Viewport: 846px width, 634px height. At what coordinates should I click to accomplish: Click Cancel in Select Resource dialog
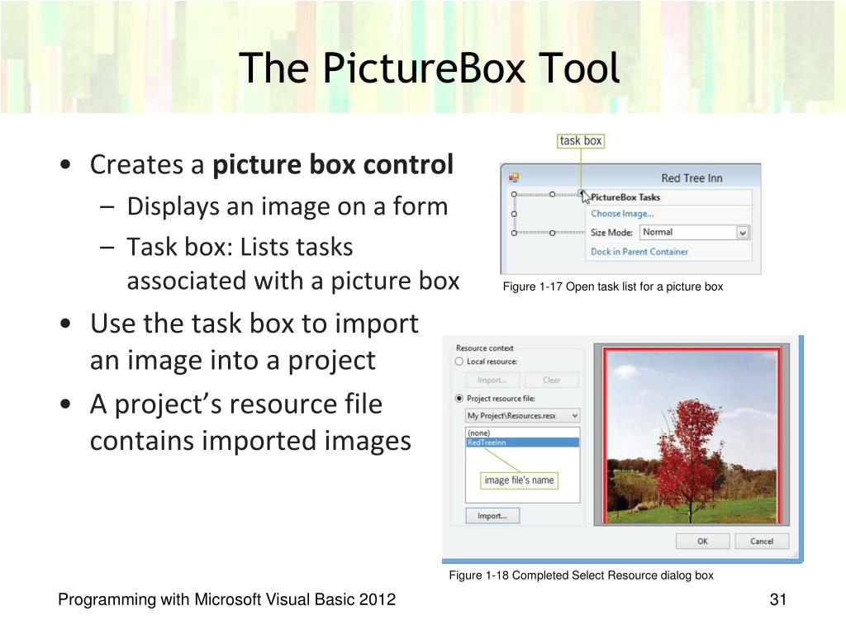[761, 542]
